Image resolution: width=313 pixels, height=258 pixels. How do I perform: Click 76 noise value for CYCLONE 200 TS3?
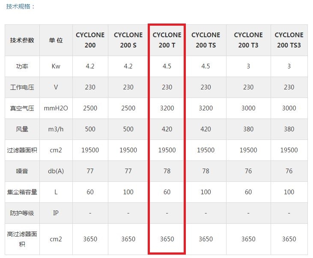click(x=289, y=171)
